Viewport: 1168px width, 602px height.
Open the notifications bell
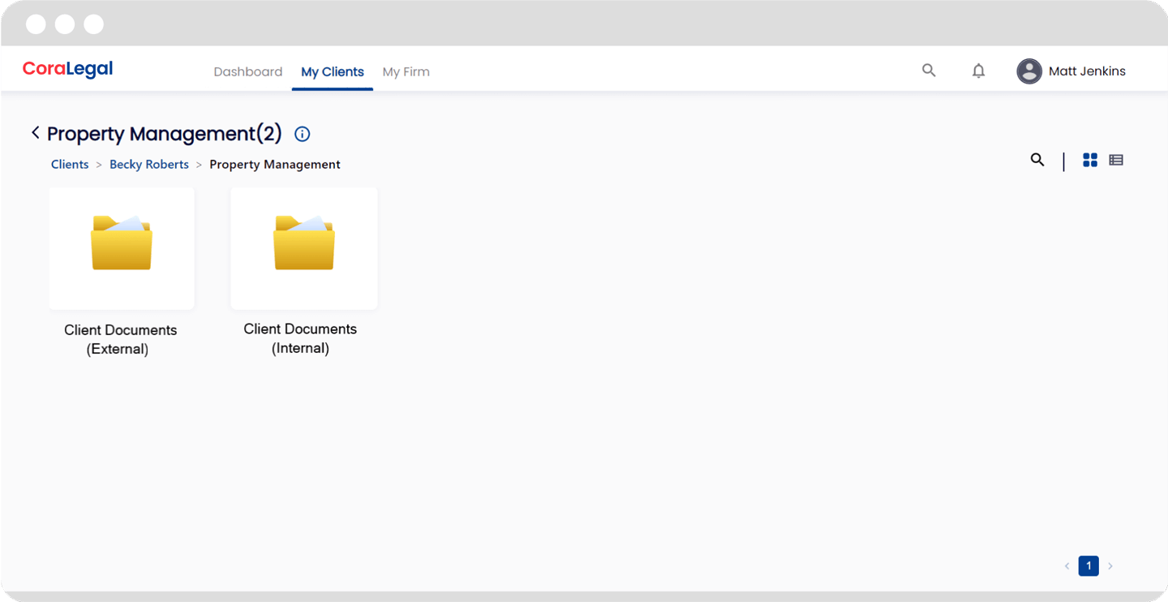click(x=978, y=71)
